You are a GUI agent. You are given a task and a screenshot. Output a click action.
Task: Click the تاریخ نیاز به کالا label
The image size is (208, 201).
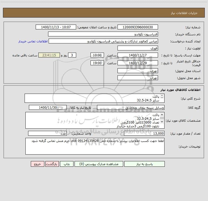click(x=80, y=108)
